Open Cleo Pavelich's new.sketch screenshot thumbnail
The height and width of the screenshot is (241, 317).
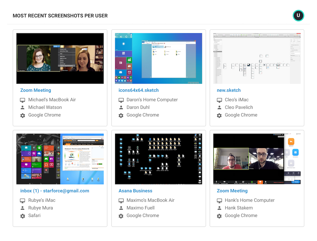pyautogui.click(x=257, y=58)
